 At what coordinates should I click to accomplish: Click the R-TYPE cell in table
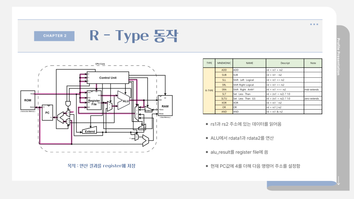tap(209, 91)
